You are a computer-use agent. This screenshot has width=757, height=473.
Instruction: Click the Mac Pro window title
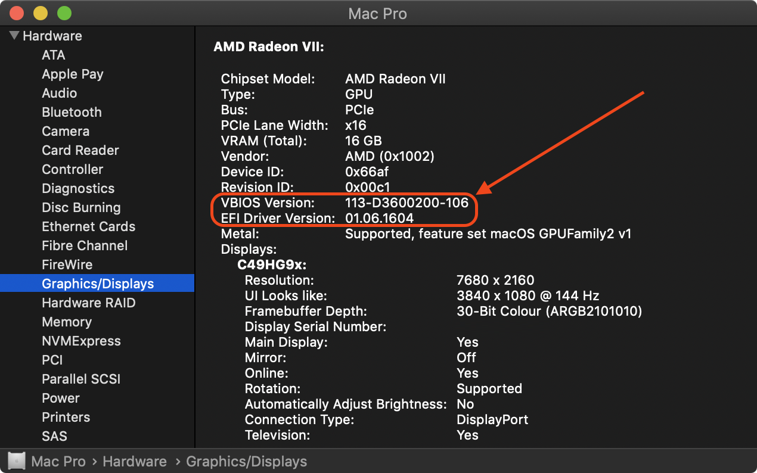click(378, 14)
